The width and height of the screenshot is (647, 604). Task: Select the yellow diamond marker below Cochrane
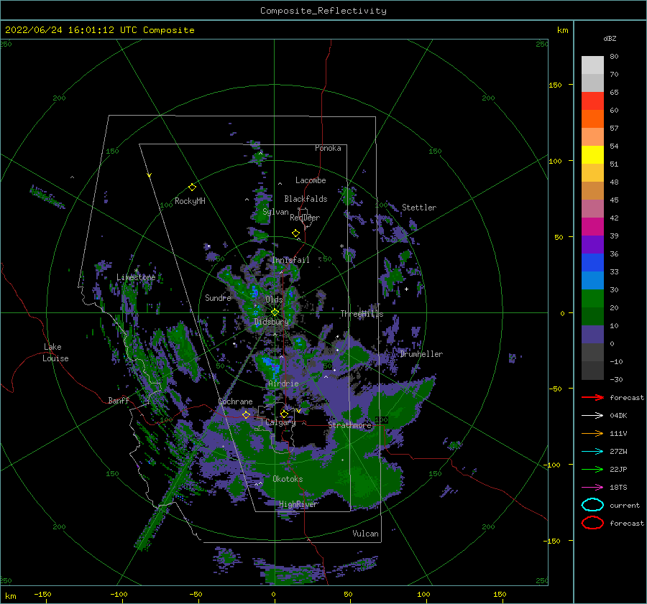pyautogui.click(x=247, y=414)
